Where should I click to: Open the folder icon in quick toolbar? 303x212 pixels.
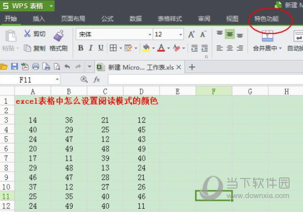tap(4, 67)
